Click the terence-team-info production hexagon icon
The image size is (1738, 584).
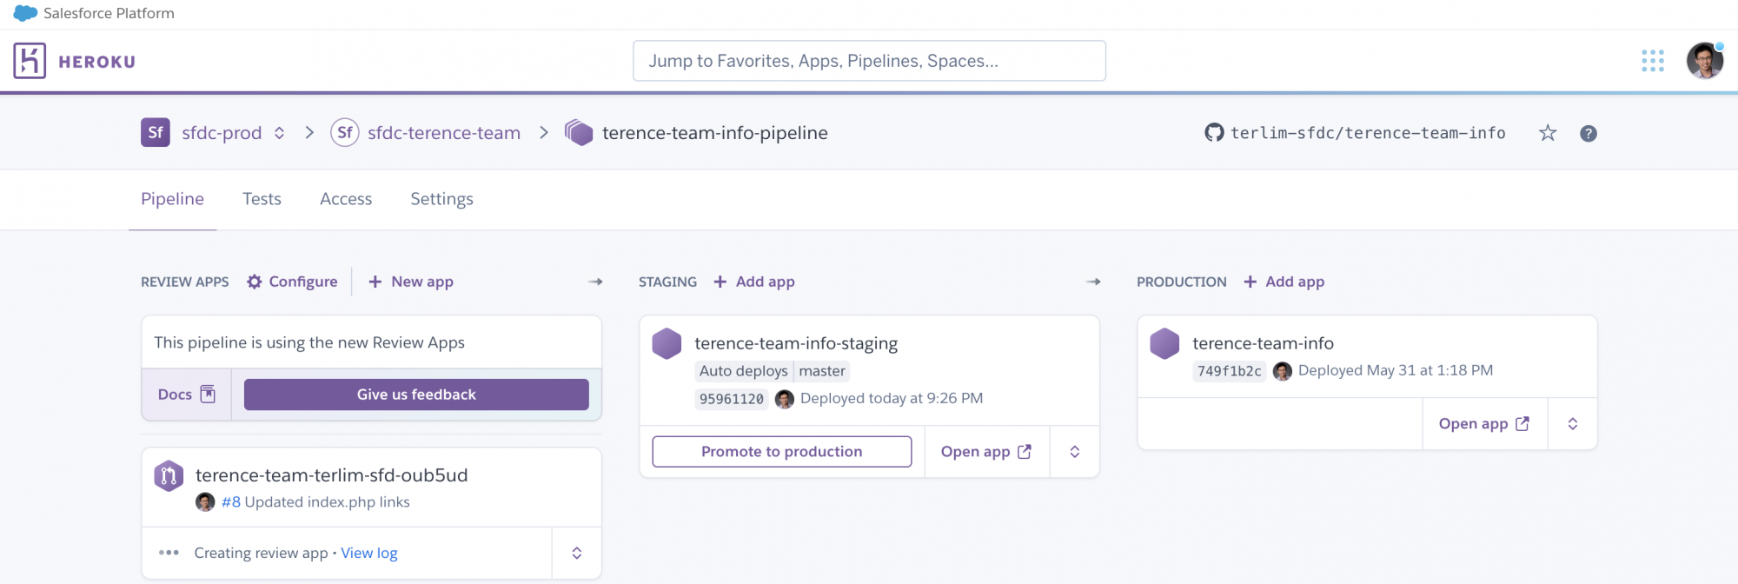click(x=1164, y=343)
